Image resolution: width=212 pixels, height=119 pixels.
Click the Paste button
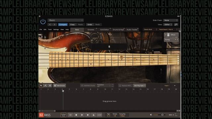(x=80, y=24)
